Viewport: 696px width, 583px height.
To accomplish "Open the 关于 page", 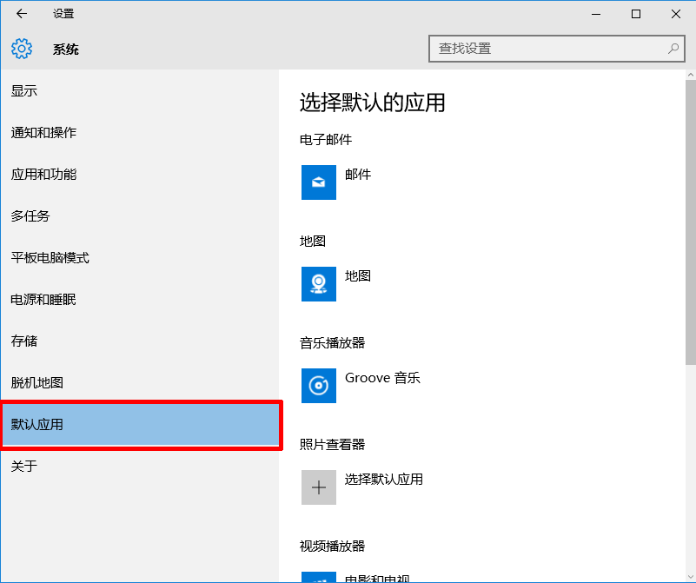I will click(23, 467).
